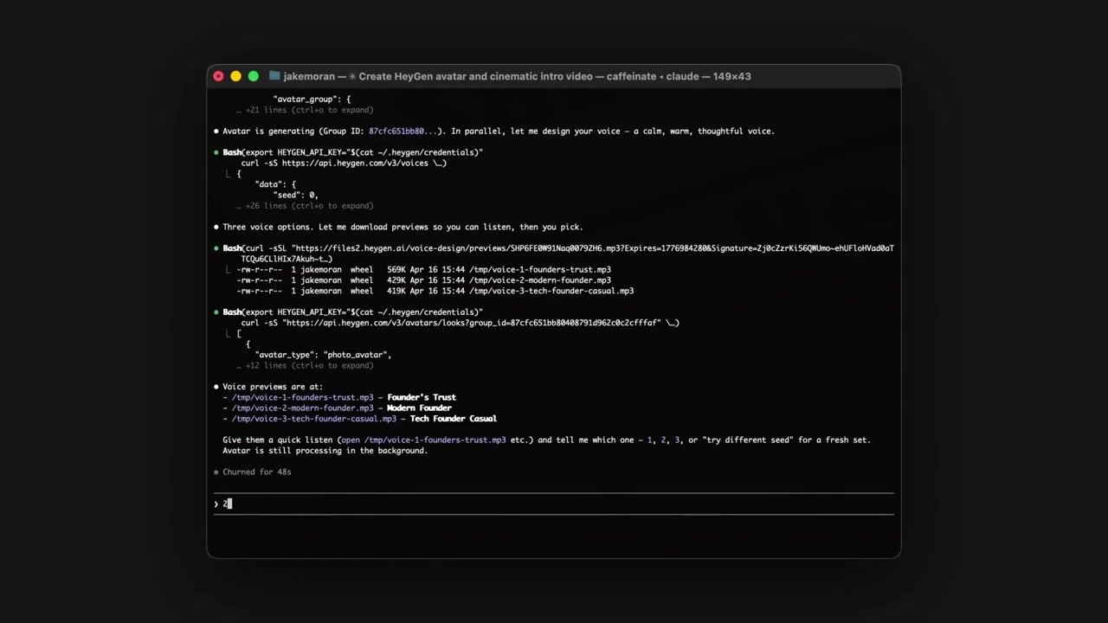This screenshot has width=1108, height=623.
Task: Click the "Voice previews are at:" line
Action: [x=273, y=387]
